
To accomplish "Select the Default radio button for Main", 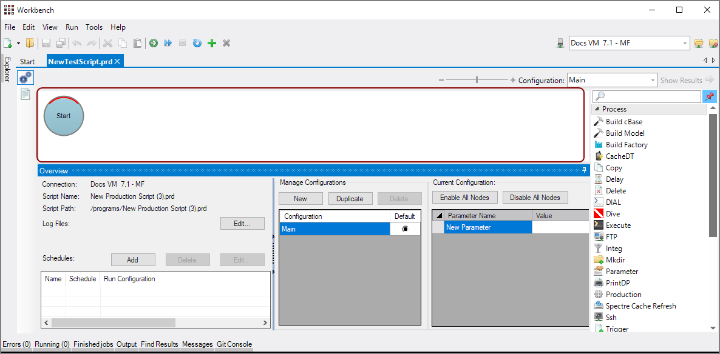I will 405,229.
